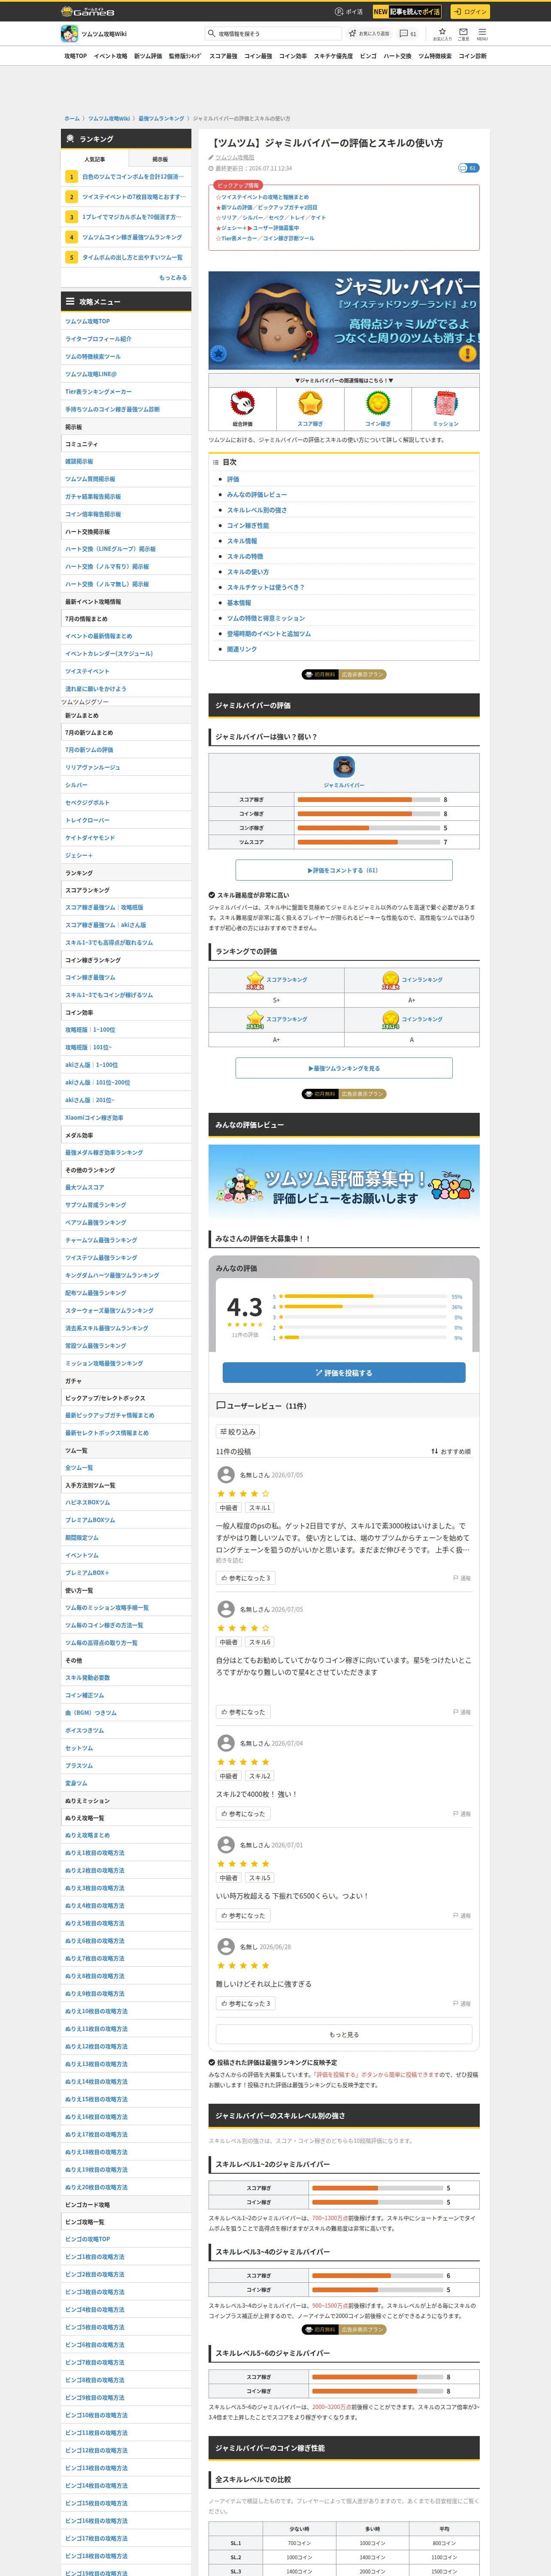Open the 絞り込み review filter
The height and width of the screenshot is (2576, 551).
click(238, 1432)
